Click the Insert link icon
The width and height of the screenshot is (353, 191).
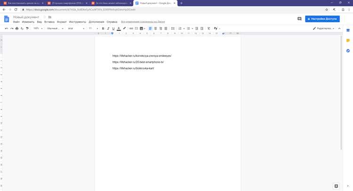[x=131, y=28]
